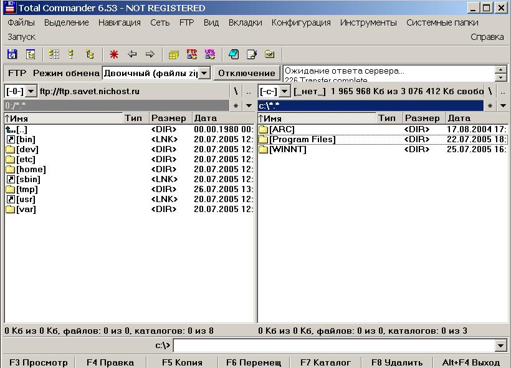Click the red asterisk invert selection icon

pyautogui.click(x=114, y=54)
